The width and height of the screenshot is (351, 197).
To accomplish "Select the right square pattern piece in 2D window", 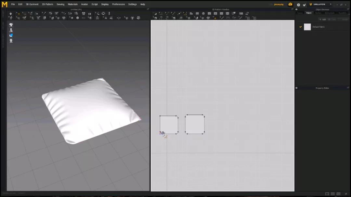I will 195,124.
